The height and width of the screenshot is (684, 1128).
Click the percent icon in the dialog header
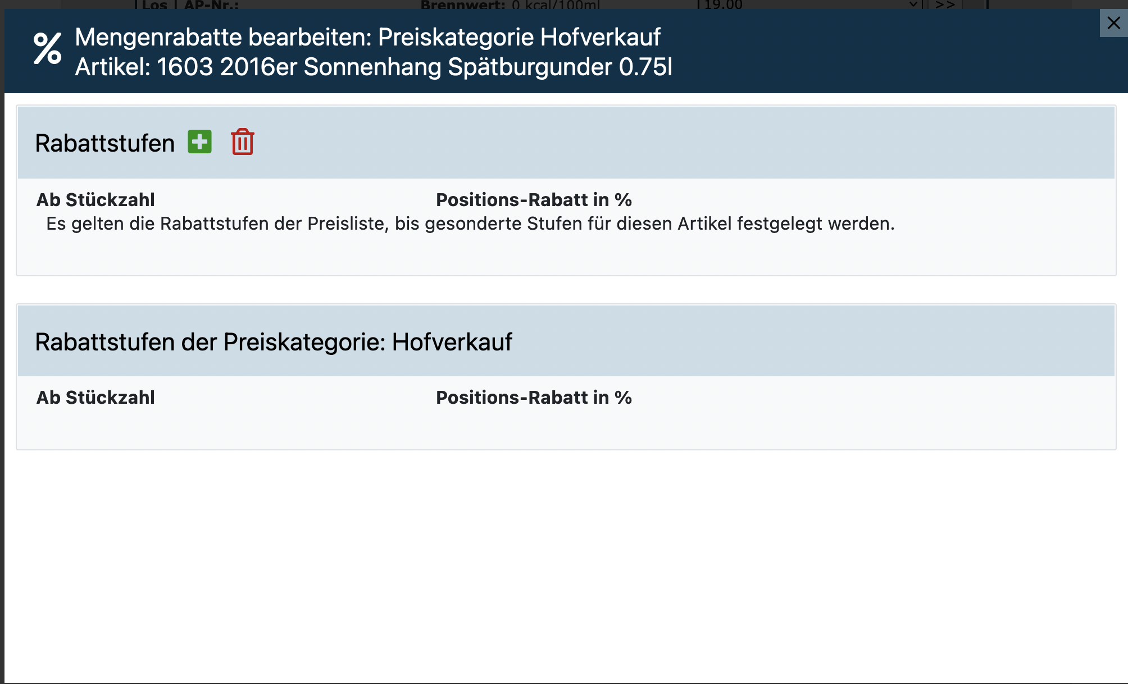48,49
